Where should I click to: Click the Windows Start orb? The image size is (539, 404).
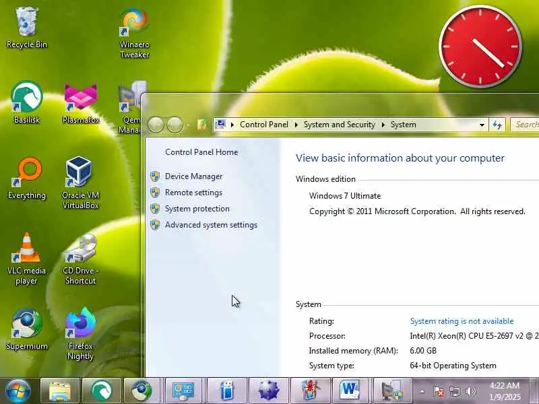click(18, 391)
